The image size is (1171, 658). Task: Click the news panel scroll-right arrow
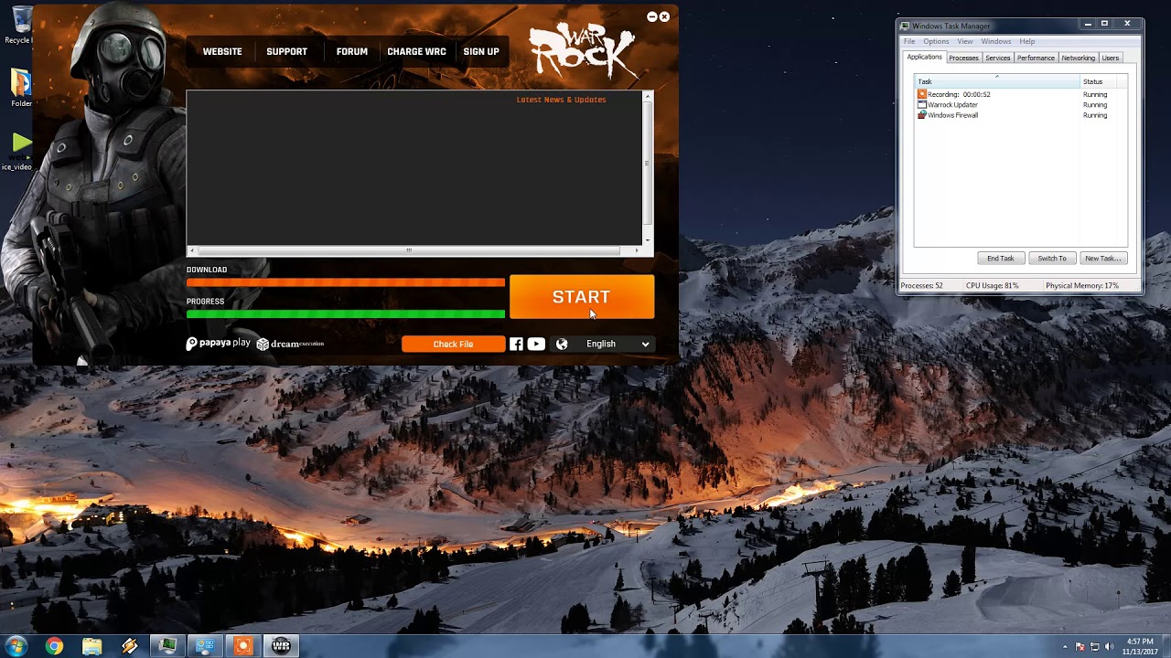[637, 249]
